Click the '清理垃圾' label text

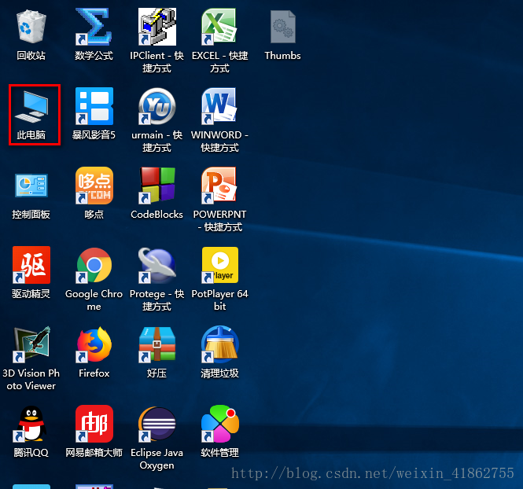point(219,373)
